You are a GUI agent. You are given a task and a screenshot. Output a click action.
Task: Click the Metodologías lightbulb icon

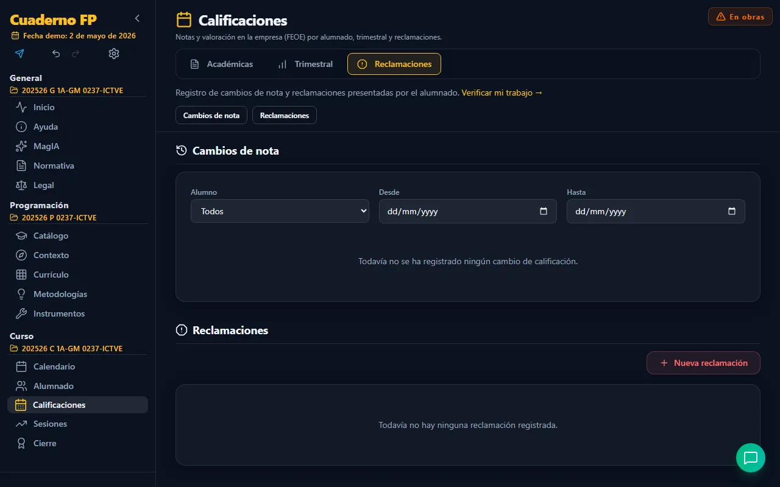tap(21, 294)
